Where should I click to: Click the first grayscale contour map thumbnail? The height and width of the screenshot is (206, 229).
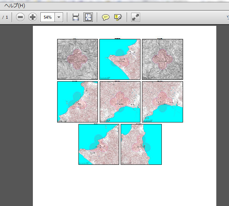click(77, 59)
